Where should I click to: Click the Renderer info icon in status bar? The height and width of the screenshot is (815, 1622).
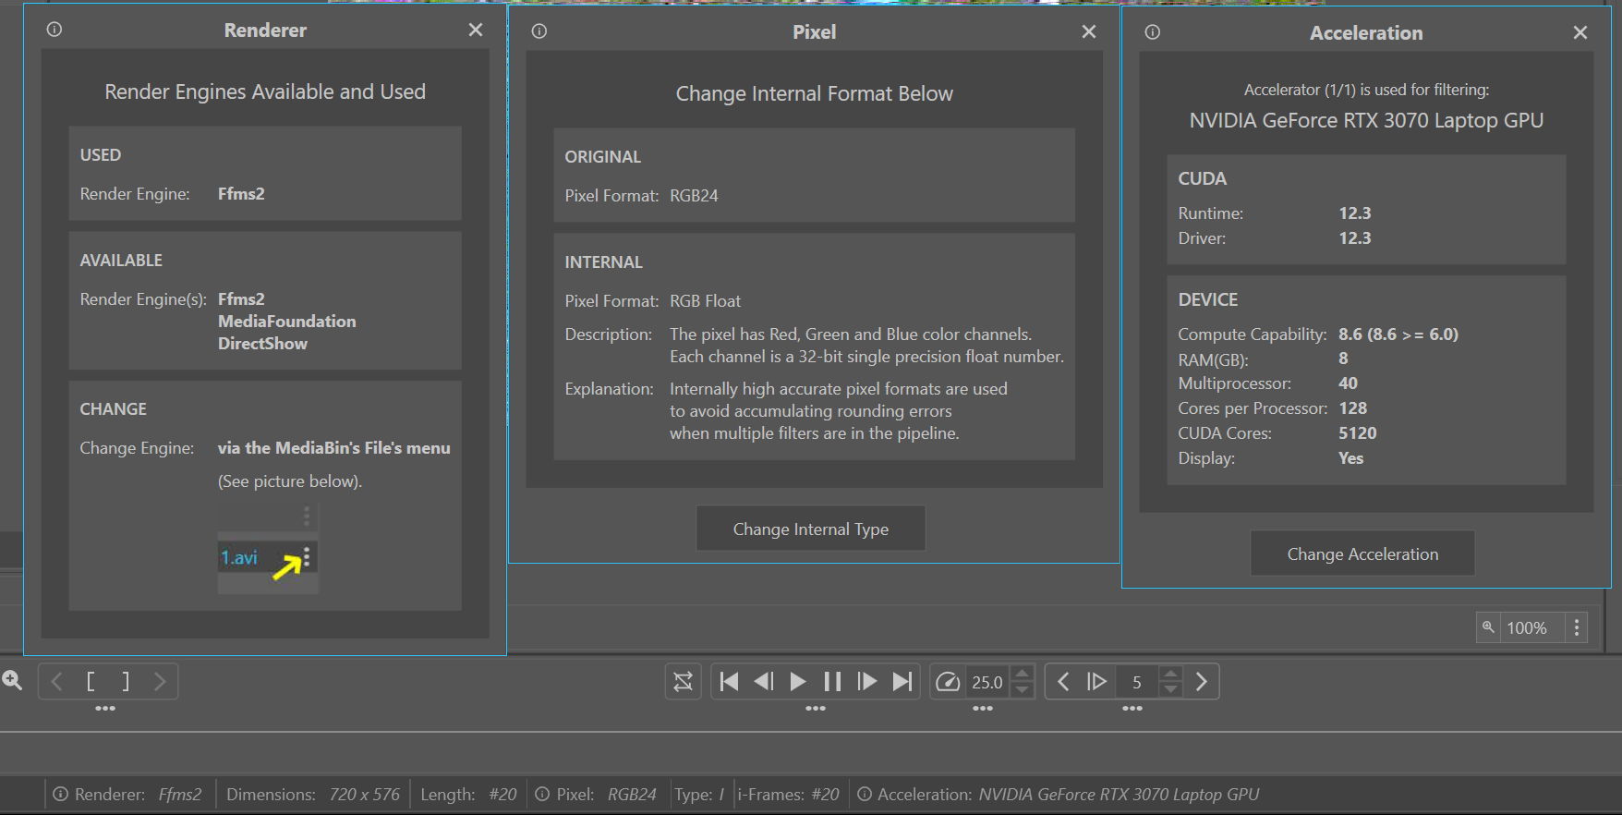click(x=60, y=794)
